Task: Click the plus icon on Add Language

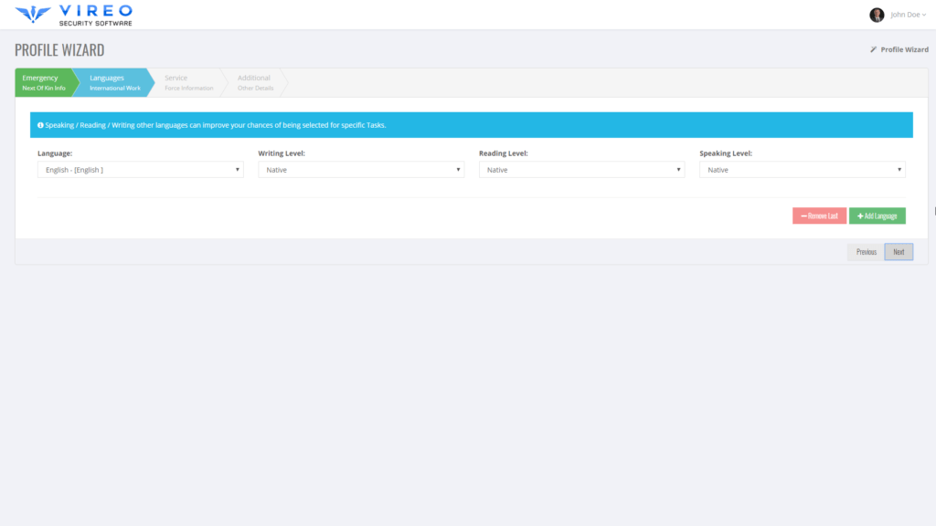Action: click(x=861, y=215)
